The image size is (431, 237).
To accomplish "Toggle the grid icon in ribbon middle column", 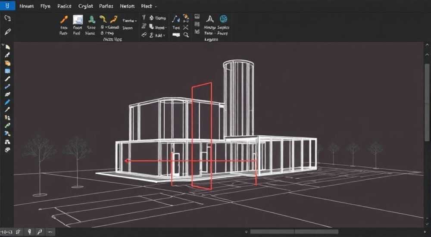I will 197,24.
